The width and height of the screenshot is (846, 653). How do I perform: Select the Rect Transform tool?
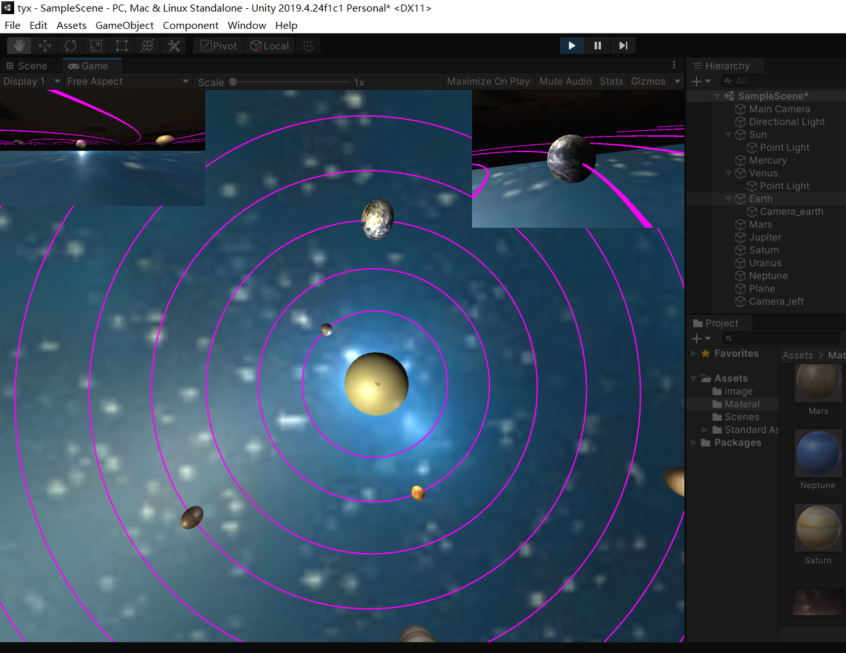(x=122, y=45)
